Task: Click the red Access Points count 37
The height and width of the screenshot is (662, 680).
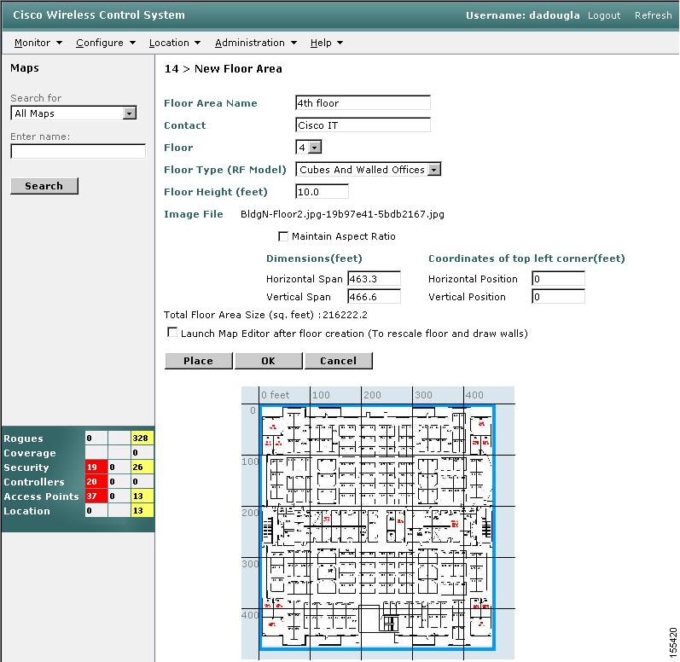Action: tap(96, 496)
